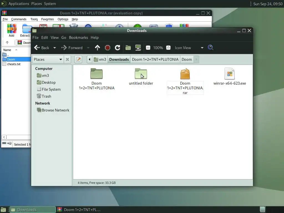Select the winrar-x64-623.exe file icon
The height and width of the screenshot is (213, 284).
[x=230, y=73]
